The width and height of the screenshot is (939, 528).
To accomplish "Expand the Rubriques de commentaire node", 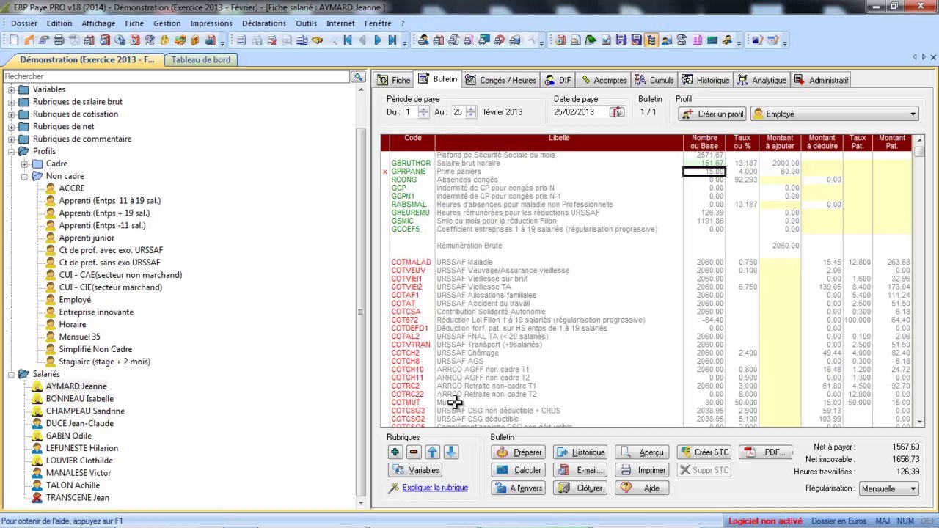I will (x=12, y=139).
